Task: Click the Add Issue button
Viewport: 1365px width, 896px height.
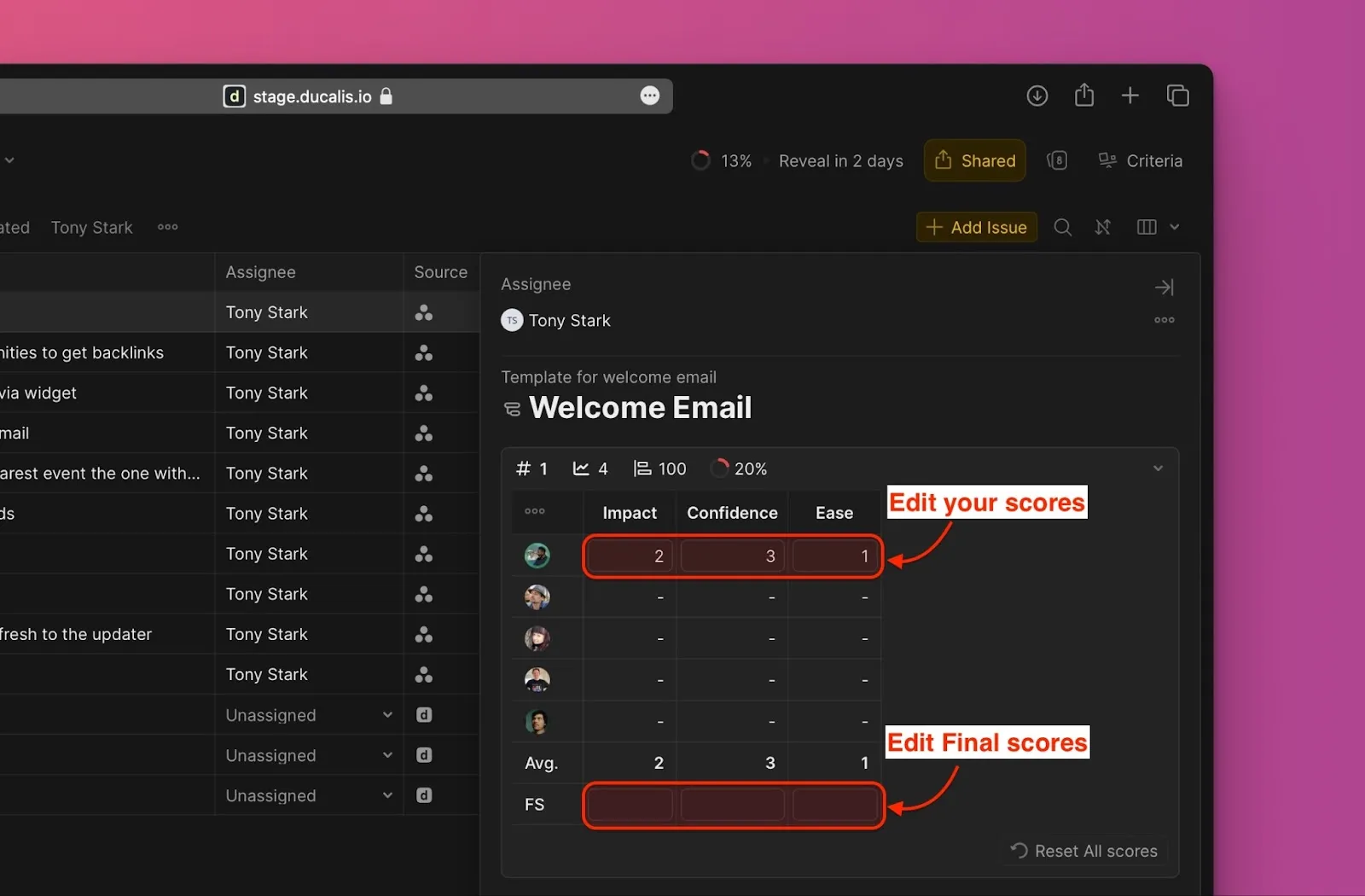Action: pos(977,227)
